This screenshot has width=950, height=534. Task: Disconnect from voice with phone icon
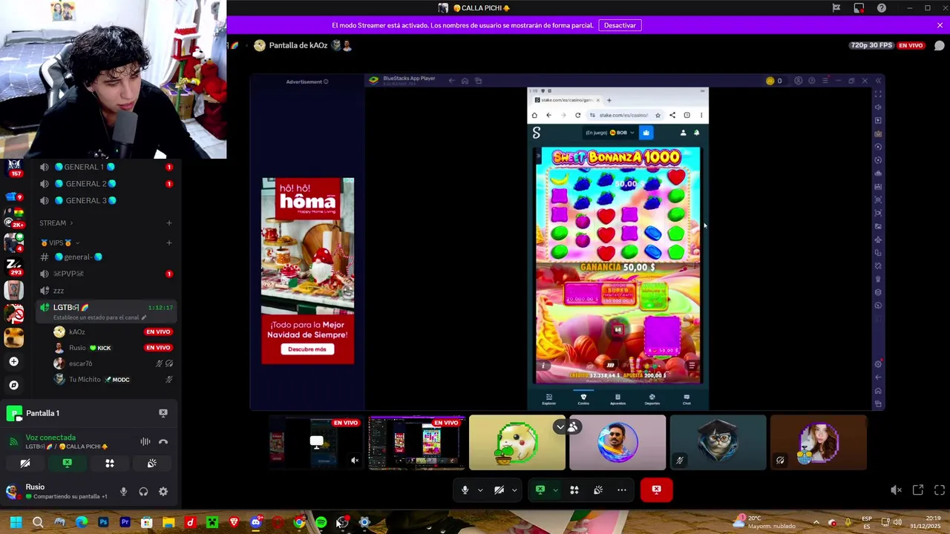pyautogui.click(x=163, y=441)
